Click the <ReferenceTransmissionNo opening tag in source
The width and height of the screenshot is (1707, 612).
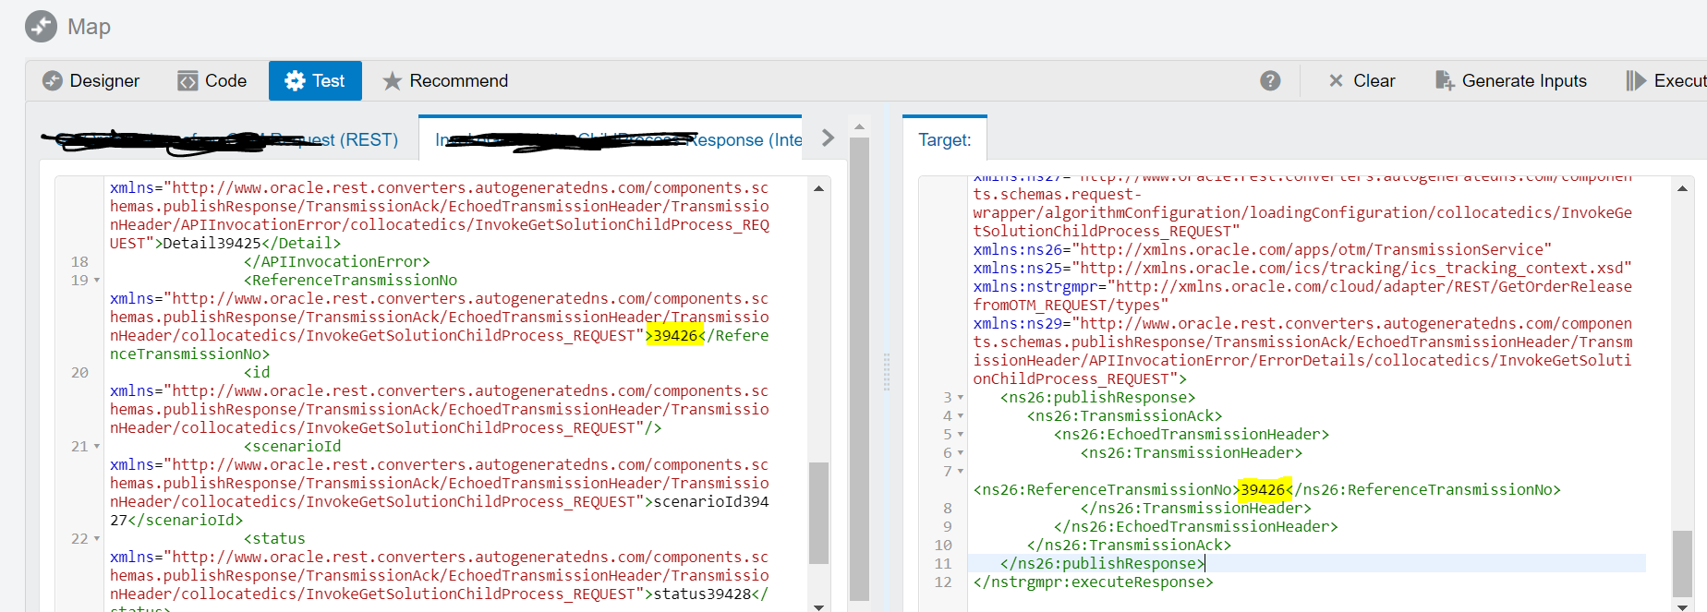[350, 281]
